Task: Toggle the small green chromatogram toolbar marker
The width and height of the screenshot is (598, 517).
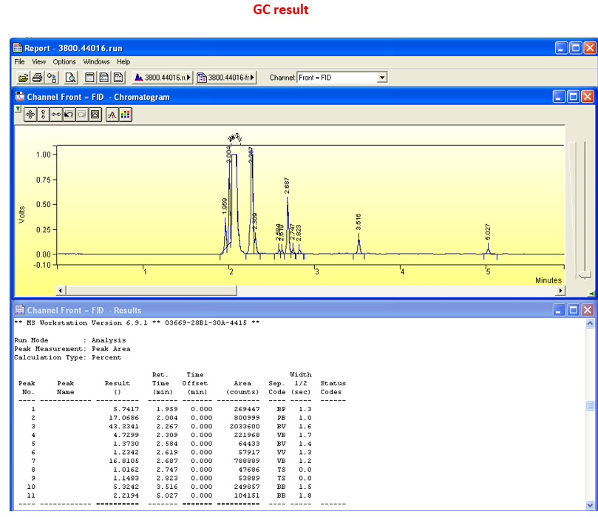Action: coord(18,109)
